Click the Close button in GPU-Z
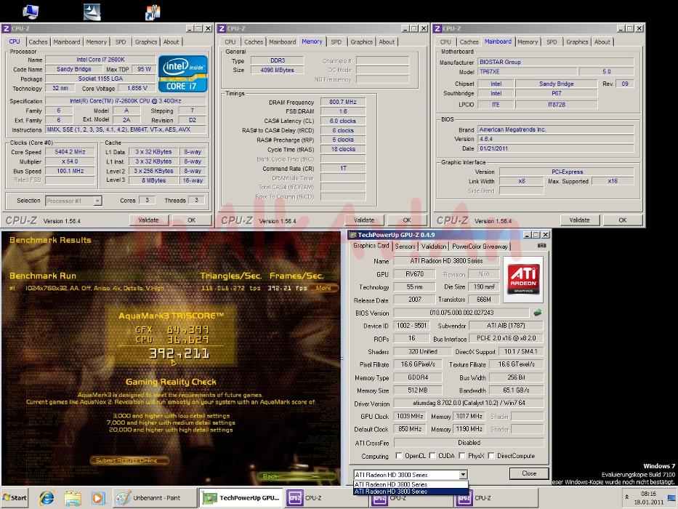The width and height of the screenshot is (678, 509). click(529, 473)
